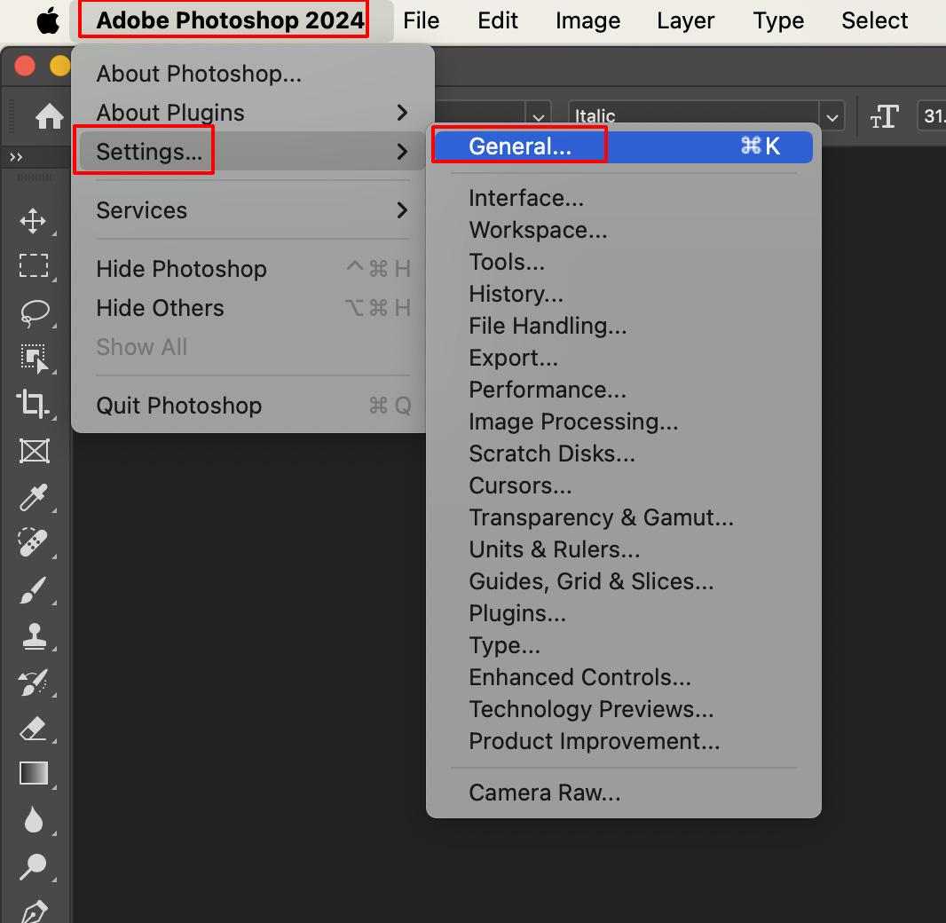Open the font family dropdown arrow

tap(538, 116)
